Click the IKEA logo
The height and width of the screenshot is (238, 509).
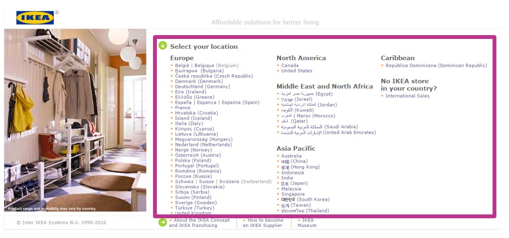35,18
